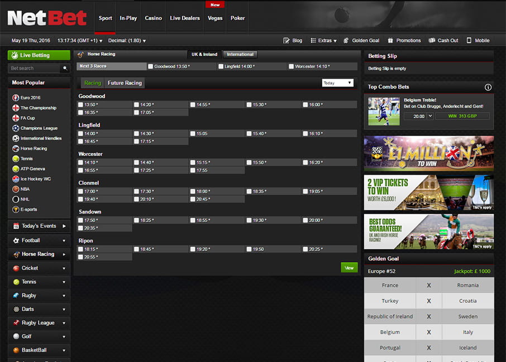Click the Horse Racing popular icon
This screenshot has height=362, width=506.
pos(16,148)
